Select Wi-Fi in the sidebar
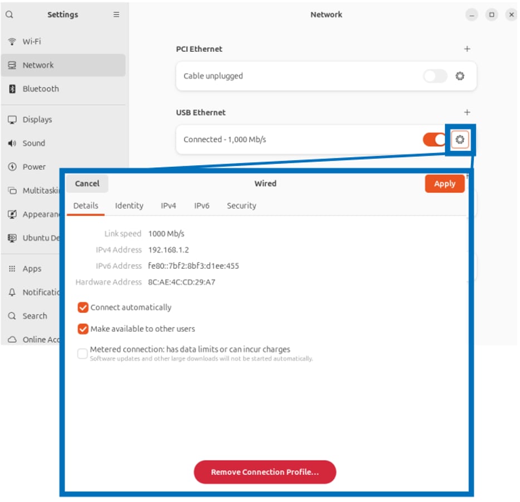This screenshot has height=502, width=520. (x=32, y=42)
